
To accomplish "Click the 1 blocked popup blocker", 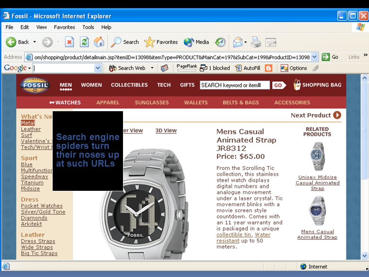I will tap(214, 68).
